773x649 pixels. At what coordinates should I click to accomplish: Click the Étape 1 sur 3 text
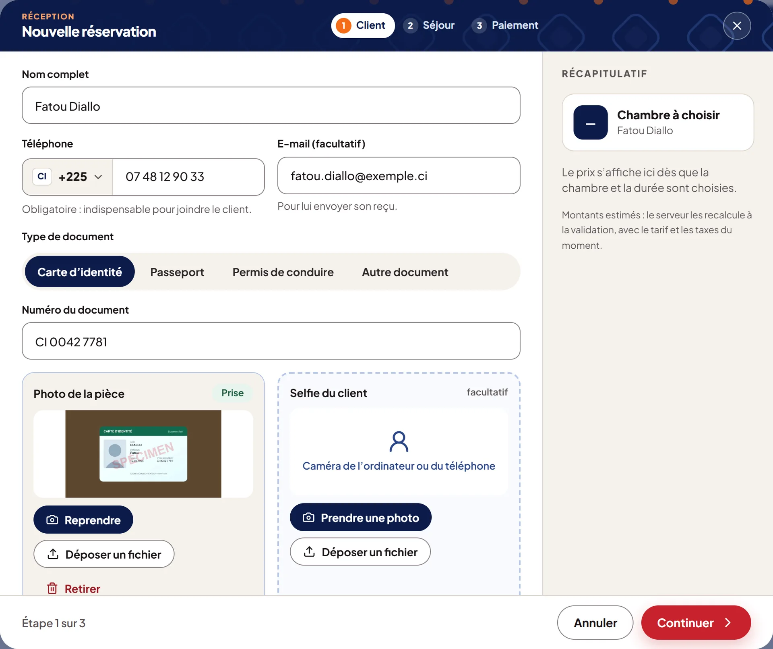click(54, 623)
